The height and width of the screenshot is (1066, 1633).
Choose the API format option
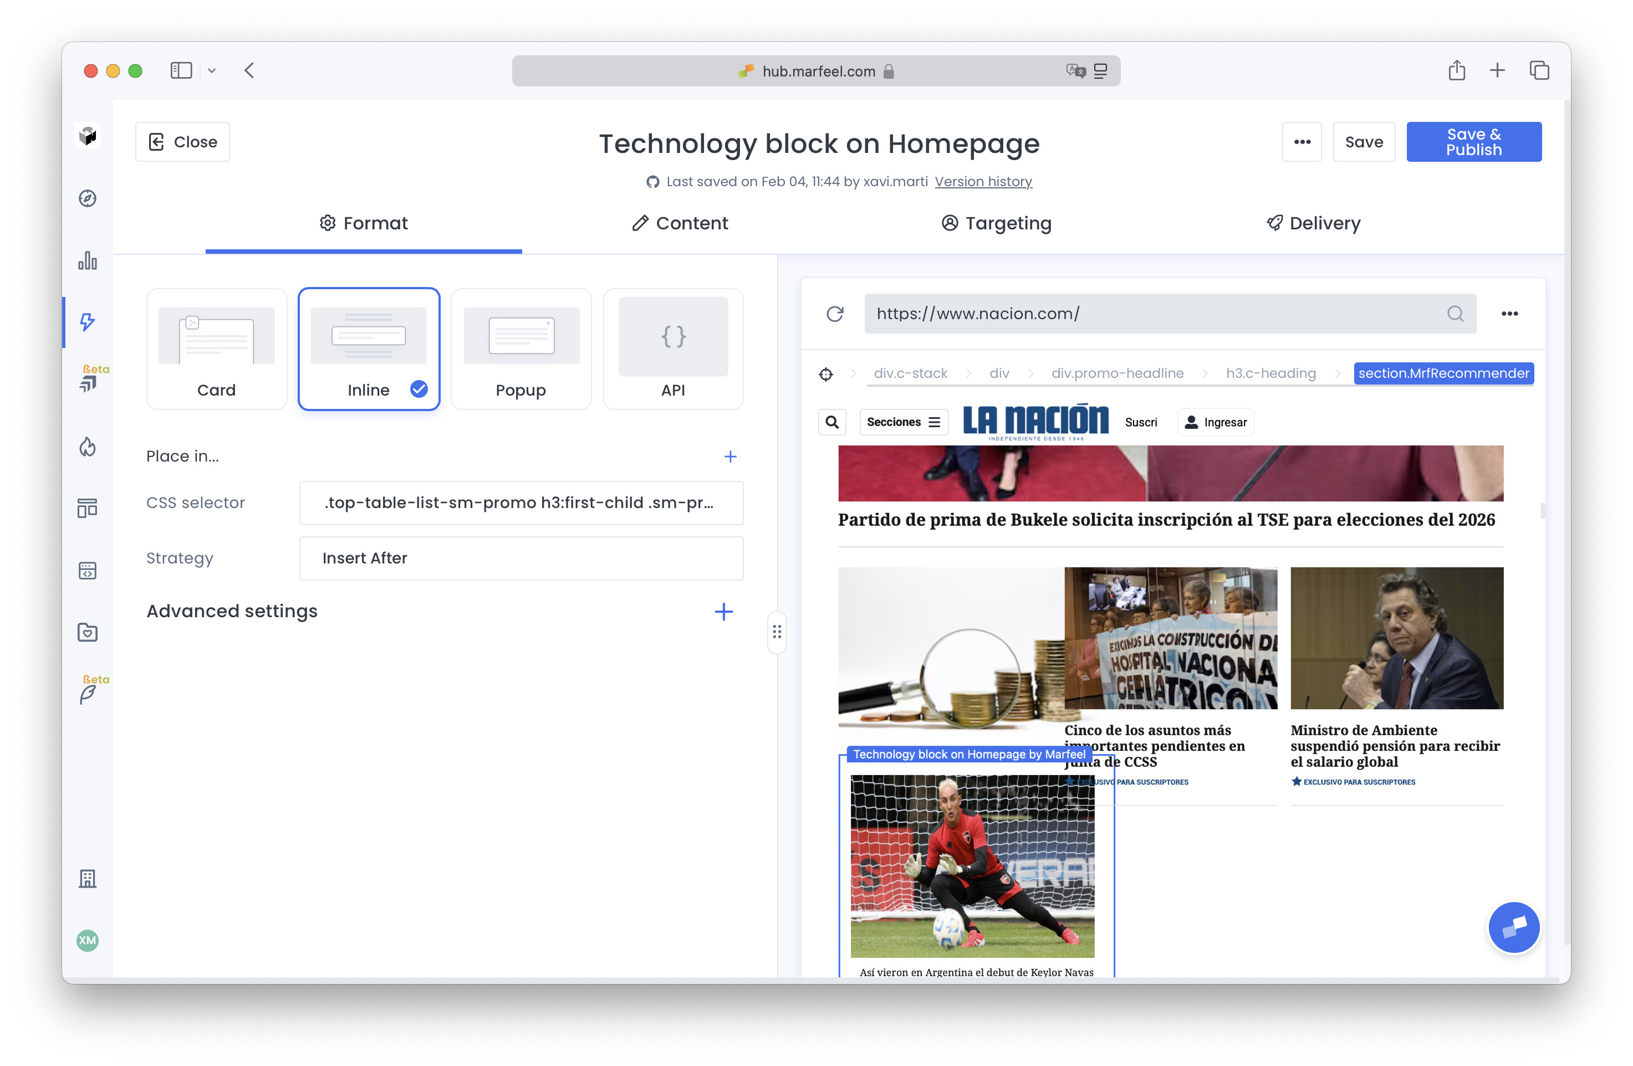[x=672, y=348]
